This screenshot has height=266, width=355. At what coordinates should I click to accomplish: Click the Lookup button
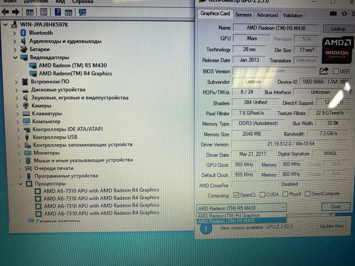tap(338, 29)
